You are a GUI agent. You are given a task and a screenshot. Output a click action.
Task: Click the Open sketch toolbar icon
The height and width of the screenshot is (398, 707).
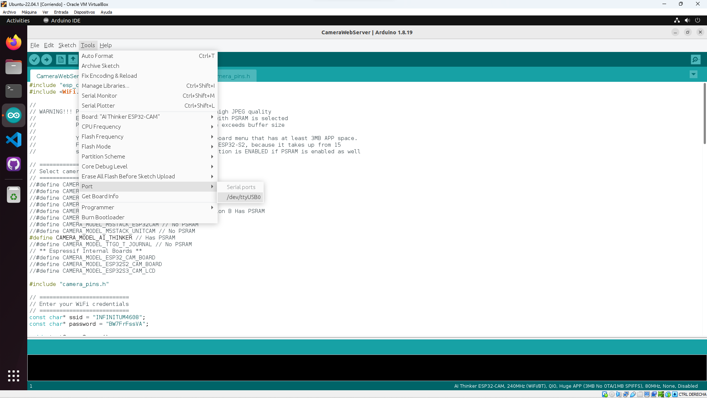point(73,59)
